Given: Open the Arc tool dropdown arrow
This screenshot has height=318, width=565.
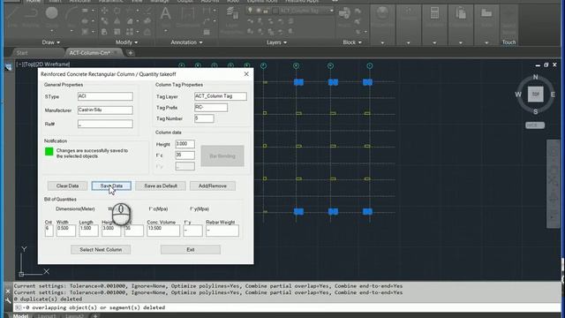Looking at the screenshot, I should tap(72, 31).
